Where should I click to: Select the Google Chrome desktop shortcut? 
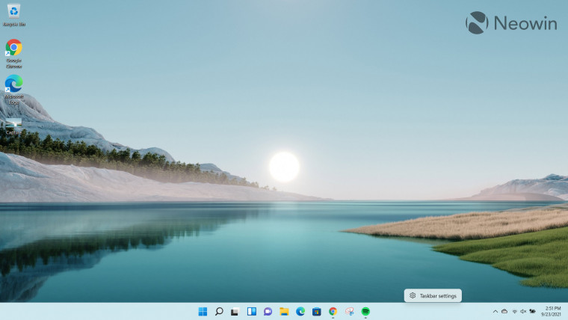point(13,54)
